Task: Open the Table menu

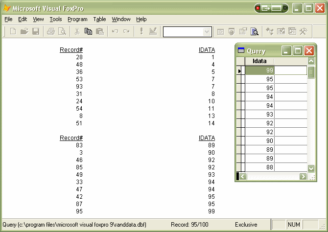Action: coord(99,19)
